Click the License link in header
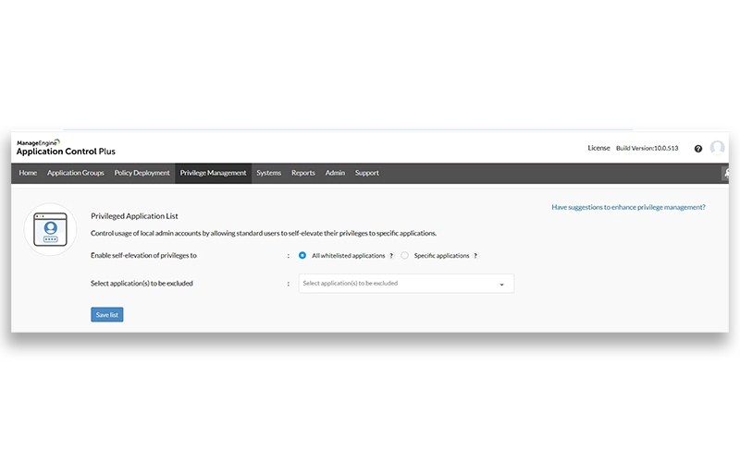This screenshot has width=740, height=462. 598,148
